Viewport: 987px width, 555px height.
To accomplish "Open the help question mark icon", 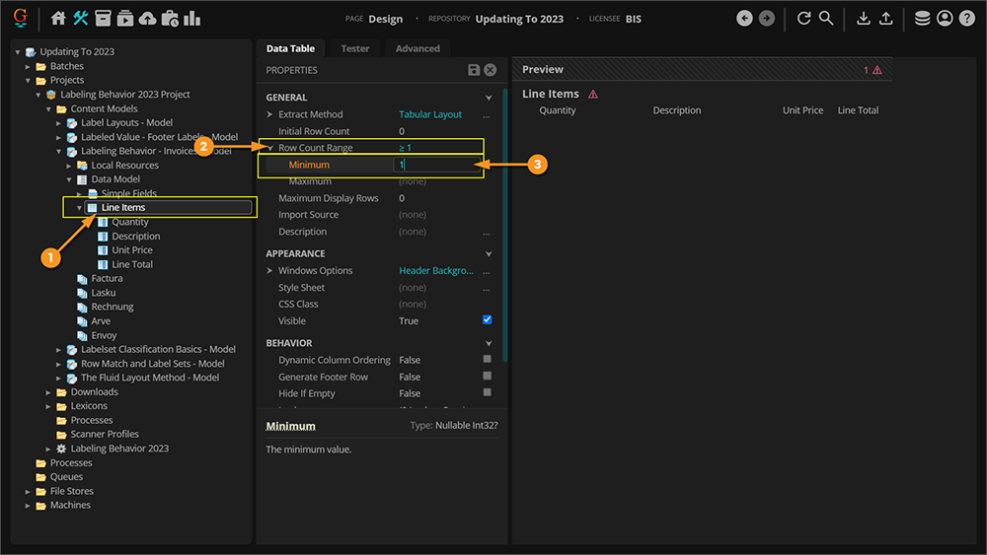I will pyautogui.click(x=966, y=19).
